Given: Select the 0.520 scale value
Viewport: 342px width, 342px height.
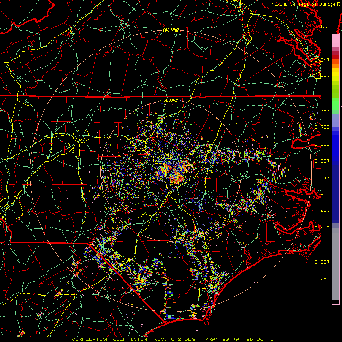Looking at the screenshot, I should click(x=322, y=195).
